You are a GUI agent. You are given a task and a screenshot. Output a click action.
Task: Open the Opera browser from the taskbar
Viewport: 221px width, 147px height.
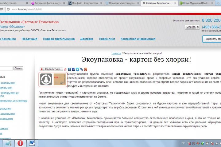20,143
